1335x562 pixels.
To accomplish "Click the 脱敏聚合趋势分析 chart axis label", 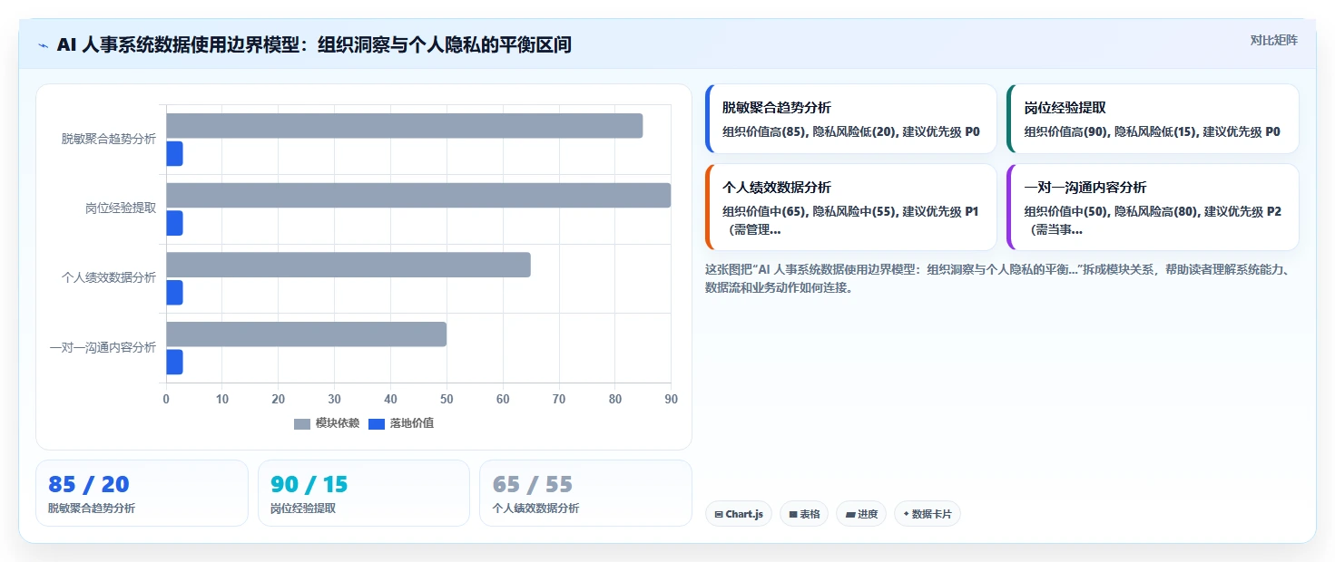I will (109, 139).
